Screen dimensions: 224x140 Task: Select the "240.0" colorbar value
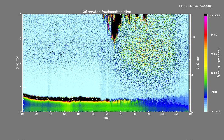coord(214,35)
